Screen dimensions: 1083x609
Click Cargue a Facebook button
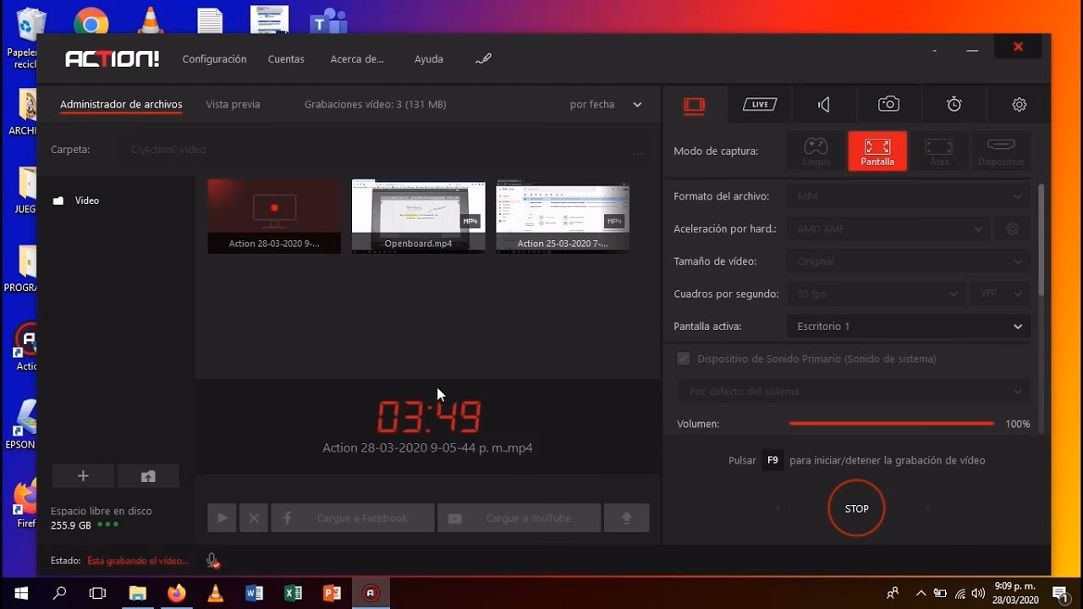[352, 518]
